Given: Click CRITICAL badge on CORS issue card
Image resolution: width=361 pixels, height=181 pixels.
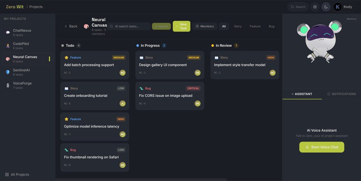Looking at the screenshot, I should (x=193, y=88).
